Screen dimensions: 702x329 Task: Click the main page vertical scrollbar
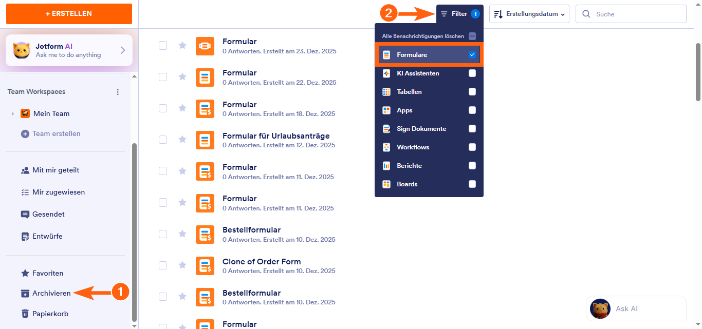[698, 72]
